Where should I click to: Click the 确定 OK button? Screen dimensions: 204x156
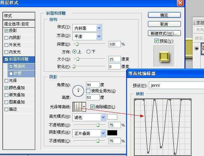[x=164, y=15]
